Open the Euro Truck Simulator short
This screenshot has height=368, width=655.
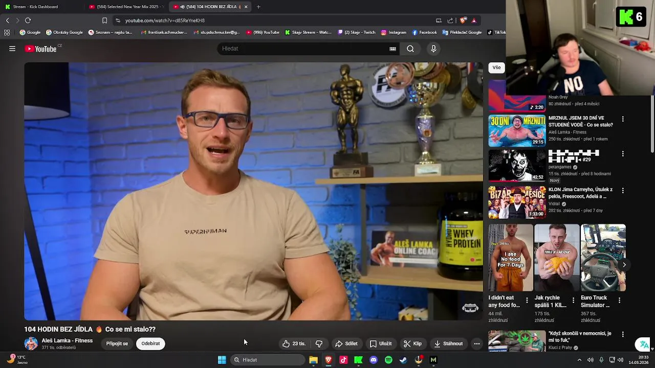(x=603, y=258)
